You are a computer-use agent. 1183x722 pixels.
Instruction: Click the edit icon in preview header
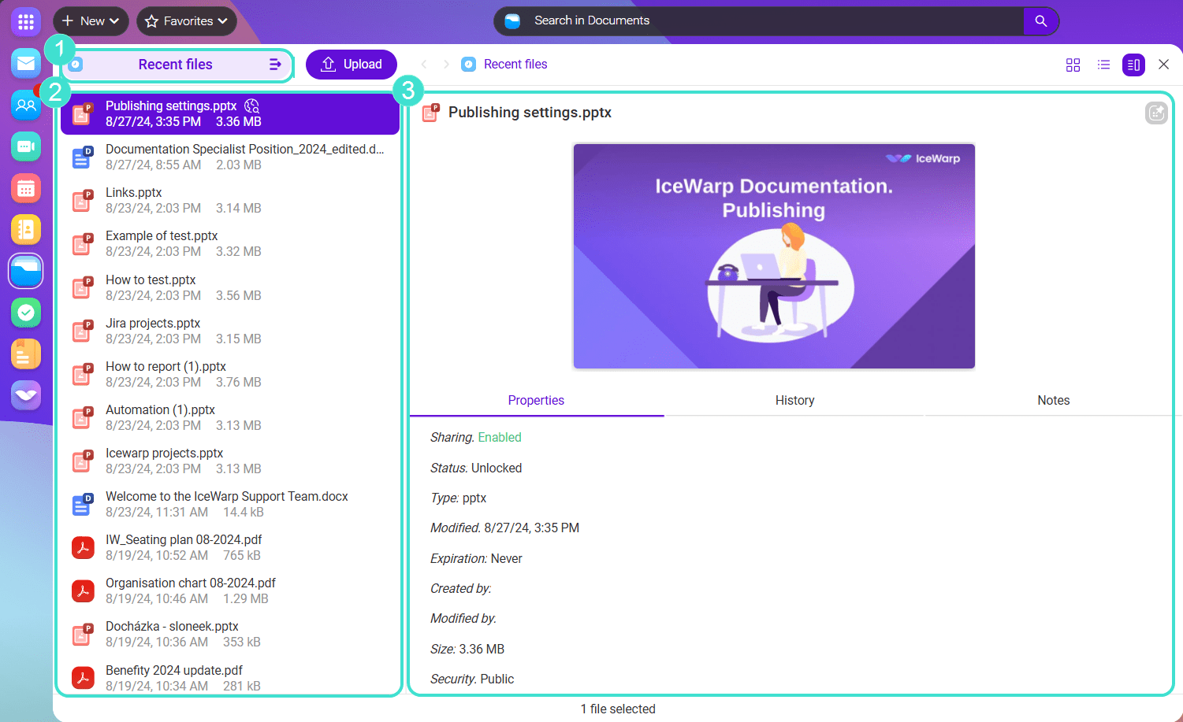point(1156,113)
